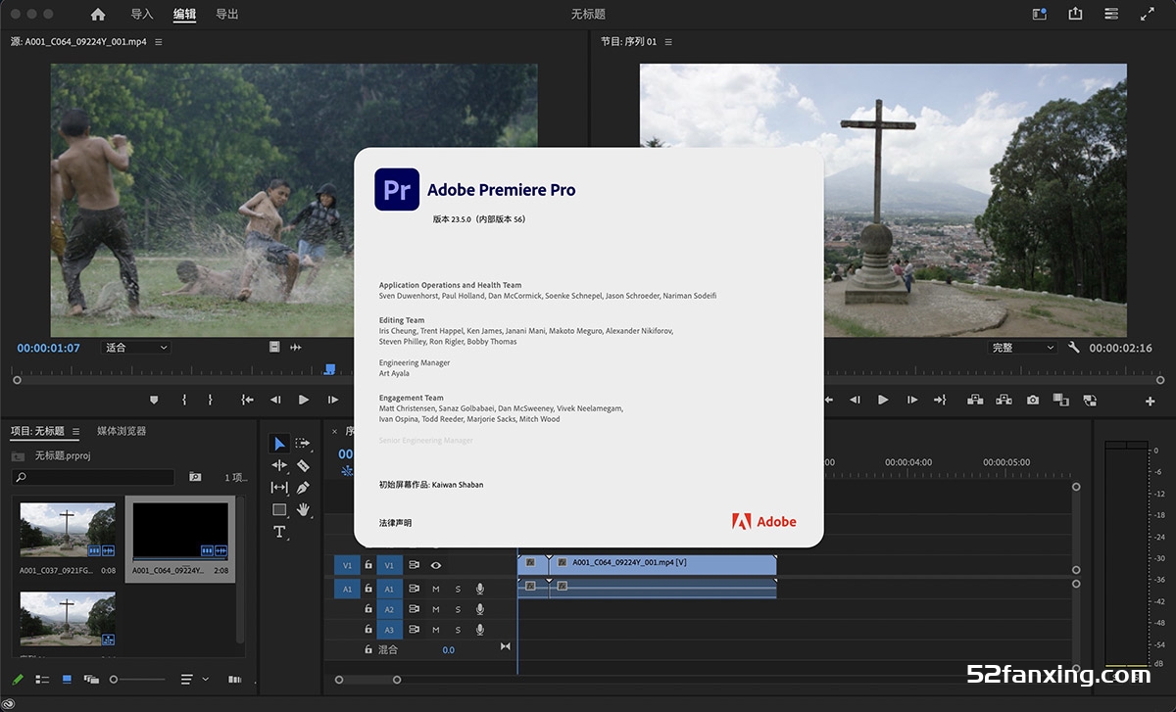
Task: Adjust the Project panel thumbnail size slider
Action: point(137,679)
